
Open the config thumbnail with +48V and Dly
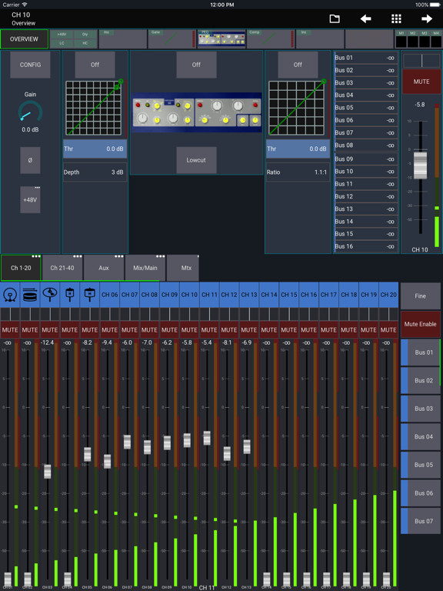pos(74,39)
